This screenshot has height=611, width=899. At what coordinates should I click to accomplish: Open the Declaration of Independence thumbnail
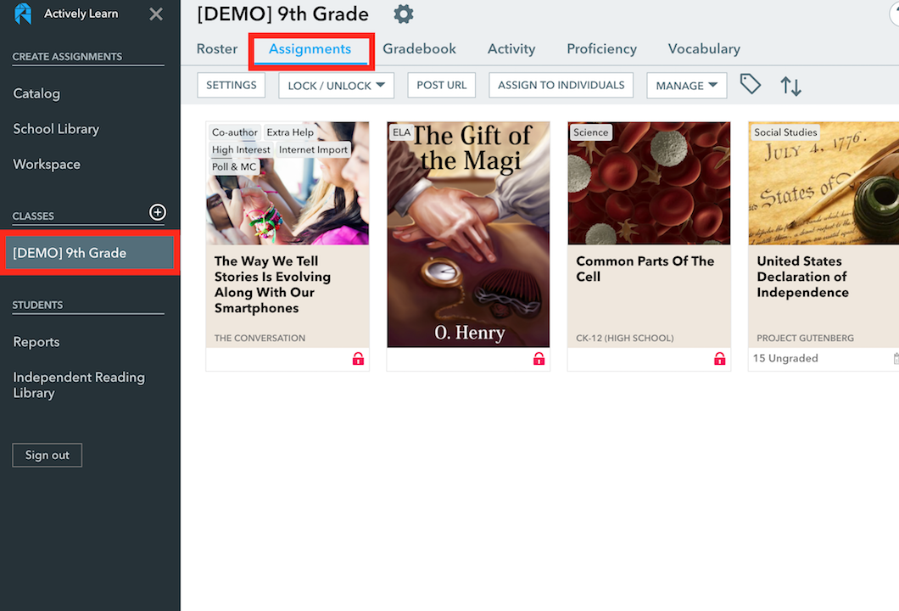[824, 183]
